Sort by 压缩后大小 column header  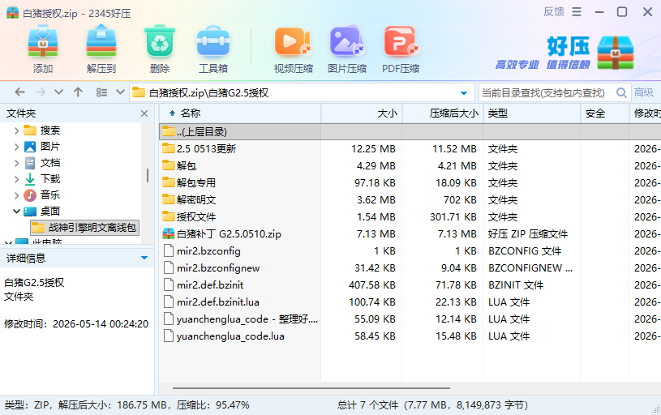click(x=443, y=113)
